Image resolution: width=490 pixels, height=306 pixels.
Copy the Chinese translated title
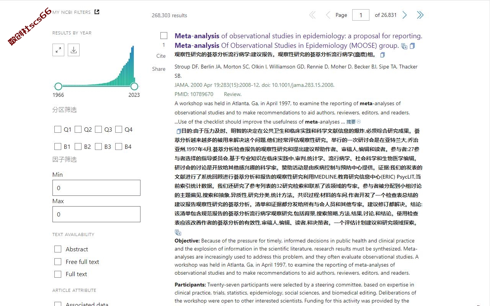pyautogui.click(x=382, y=55)
